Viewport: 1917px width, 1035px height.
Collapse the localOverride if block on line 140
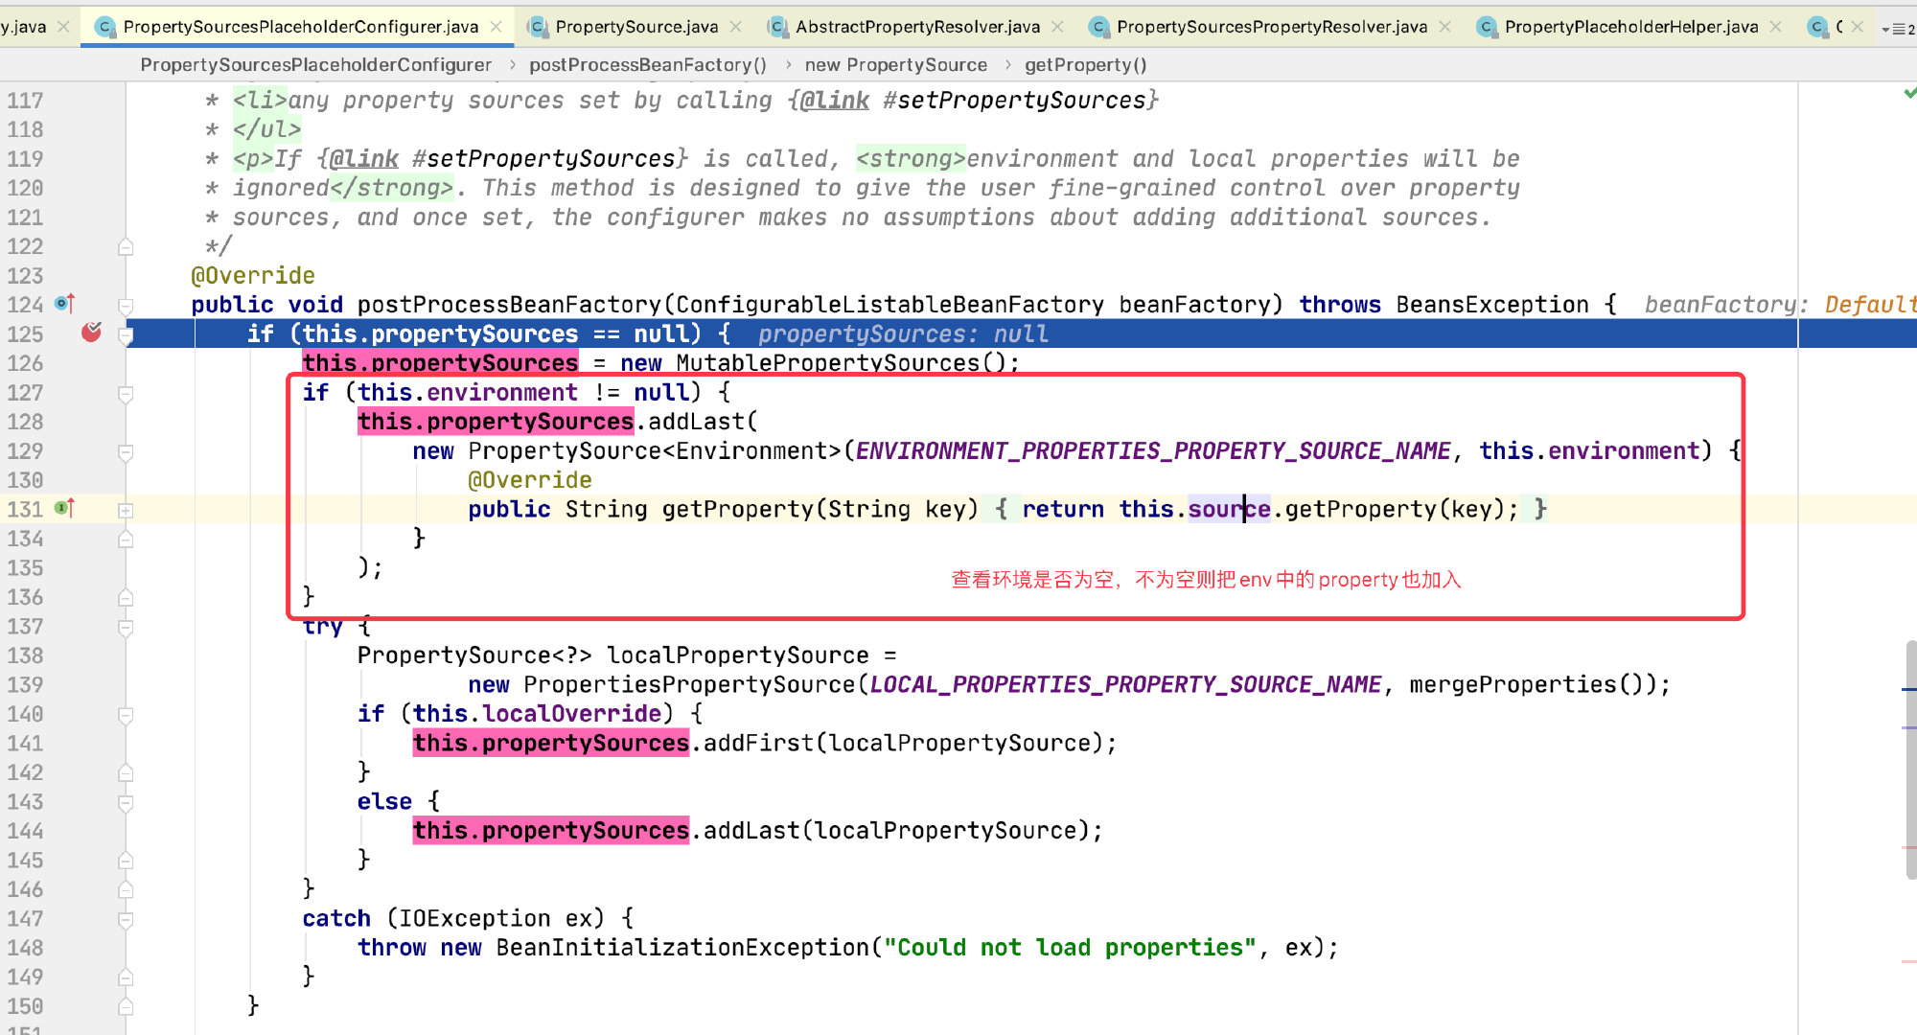click(126, 715)
